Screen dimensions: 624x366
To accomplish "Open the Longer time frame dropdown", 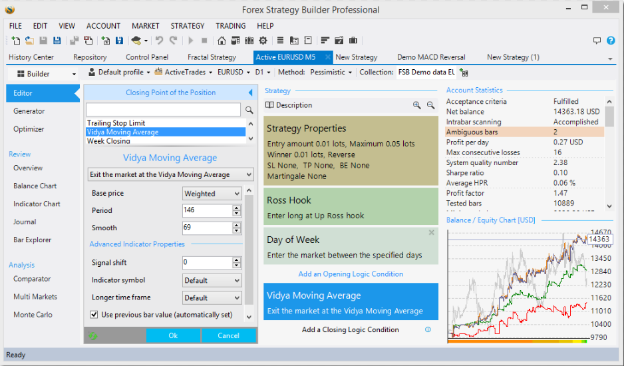I will click(x=212, y=297).
